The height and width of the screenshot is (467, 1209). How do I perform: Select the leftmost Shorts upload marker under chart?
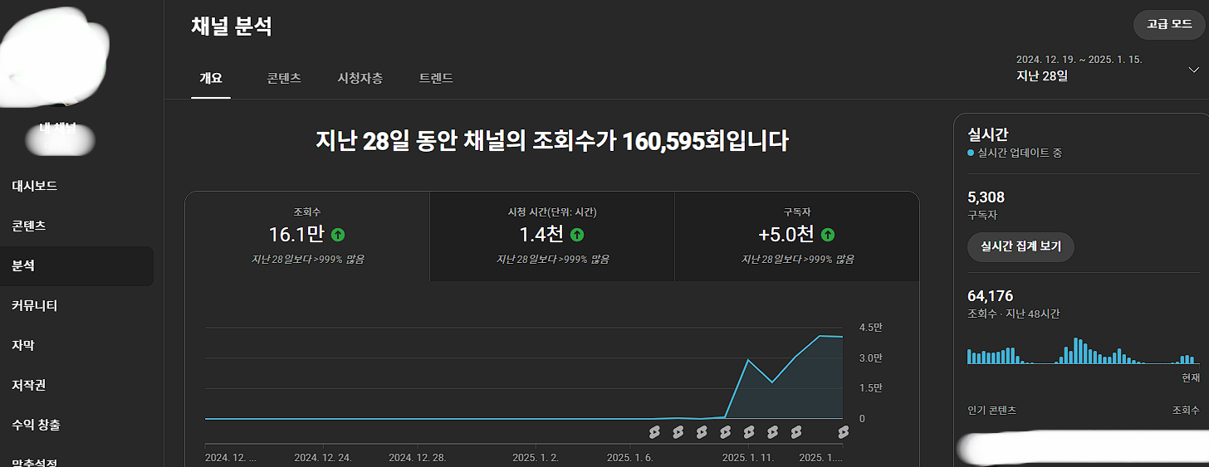[x=654, y=432]
